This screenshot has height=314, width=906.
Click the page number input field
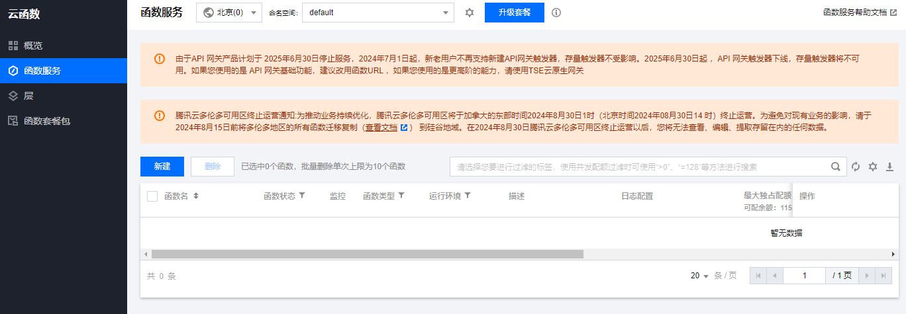coord(804,276)
